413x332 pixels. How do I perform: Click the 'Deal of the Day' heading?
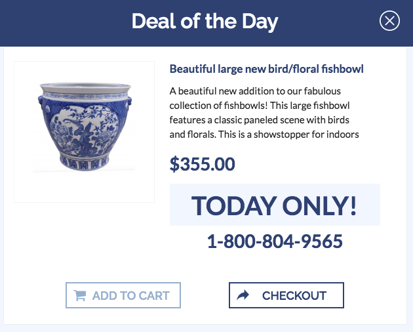[205, 22]
